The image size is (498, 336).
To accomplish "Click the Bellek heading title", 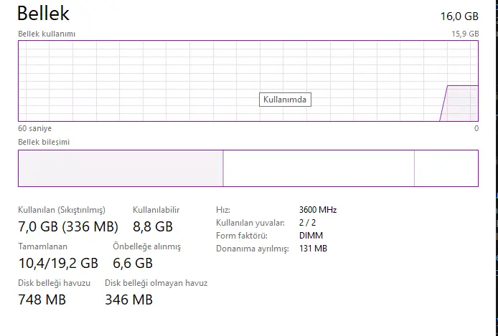I will click(x=43, y=14).
